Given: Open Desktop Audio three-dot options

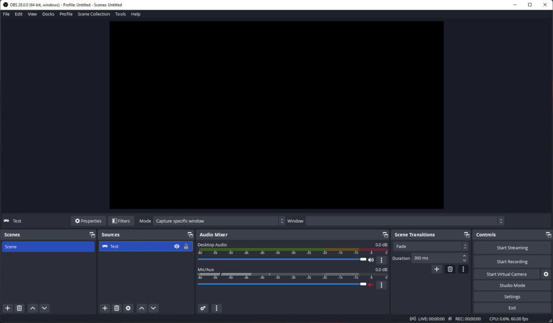Looking at the screenshot, I should click(x=381, y=260).
